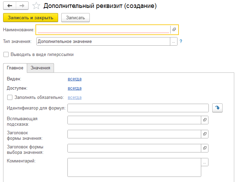Viewport: 237px width, 182px height.
Task: Click the back navigation arrow
Action: coord(10,6)
